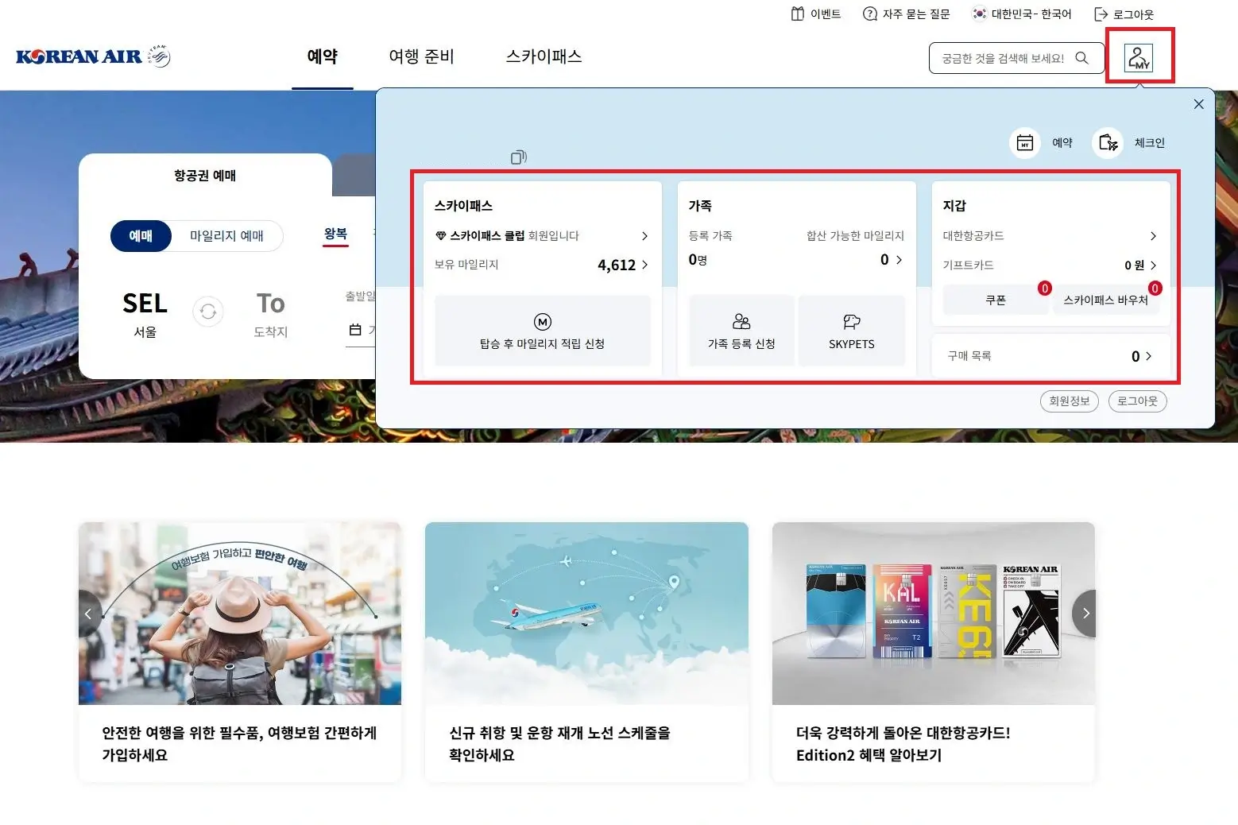Screen dimensions: 1238x825
Task: Open the MY profile icon menu
Action: 1139,57
